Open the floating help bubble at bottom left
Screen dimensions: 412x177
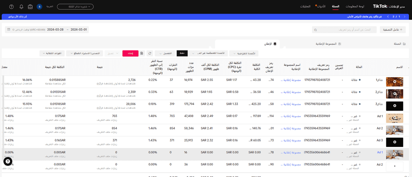8,162
